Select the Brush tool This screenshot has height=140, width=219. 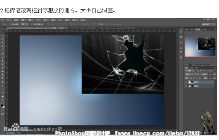pyautogui.click(x=2, y=57)
